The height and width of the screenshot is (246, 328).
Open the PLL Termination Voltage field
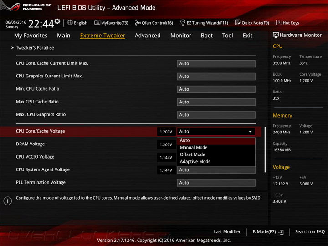[x=216, y=183]
